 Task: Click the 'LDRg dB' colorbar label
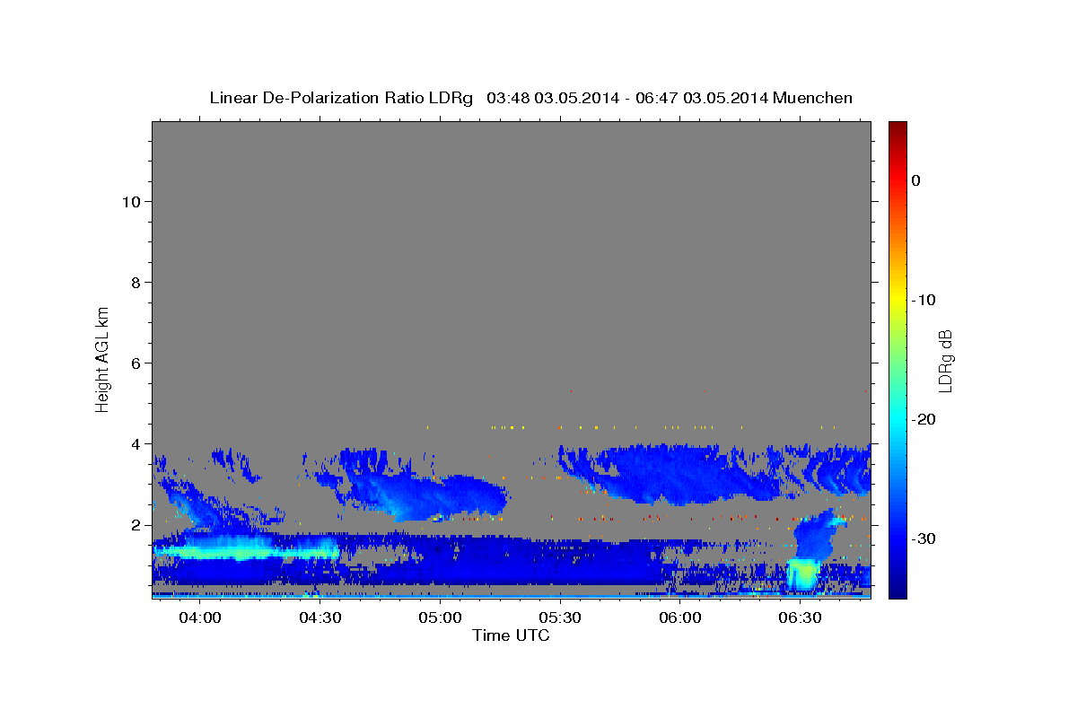pyautogui.click(x=944, y=361)
